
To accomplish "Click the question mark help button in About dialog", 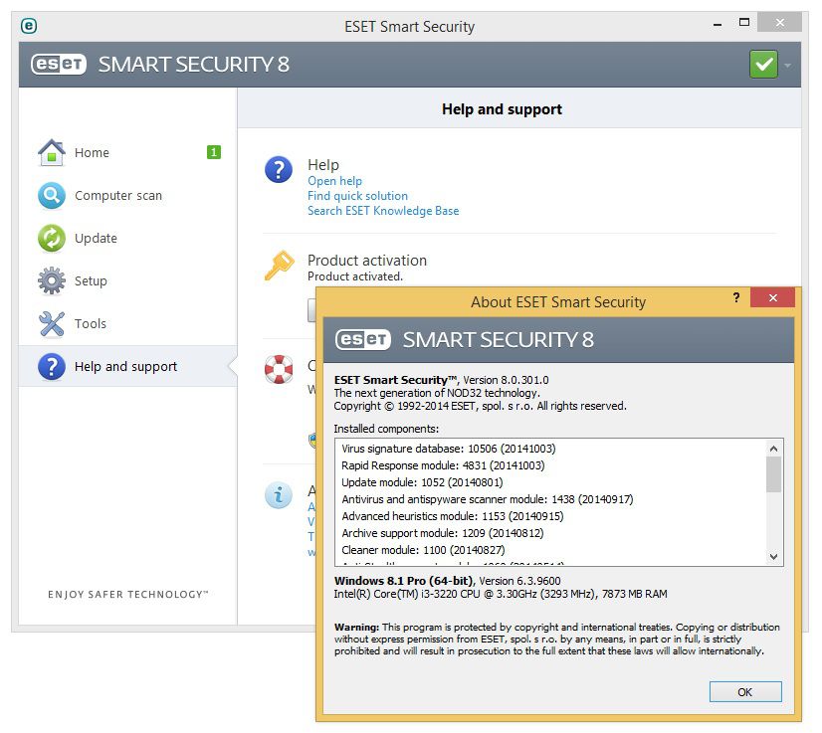I will [736, 297].
